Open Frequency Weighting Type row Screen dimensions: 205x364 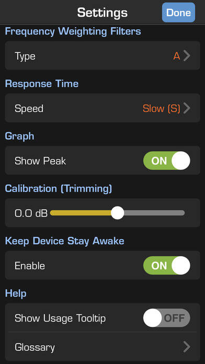[x=102, y=55]
